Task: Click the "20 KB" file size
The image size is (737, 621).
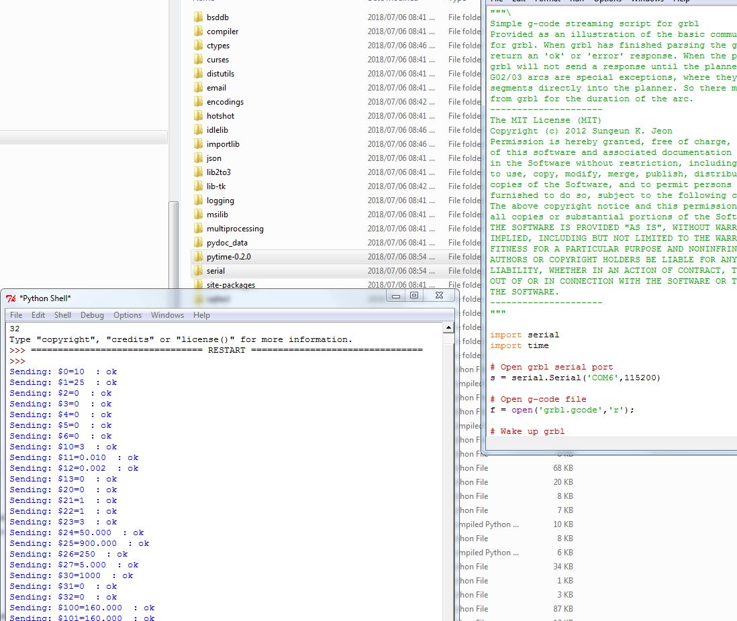Action: coord(563,482)
